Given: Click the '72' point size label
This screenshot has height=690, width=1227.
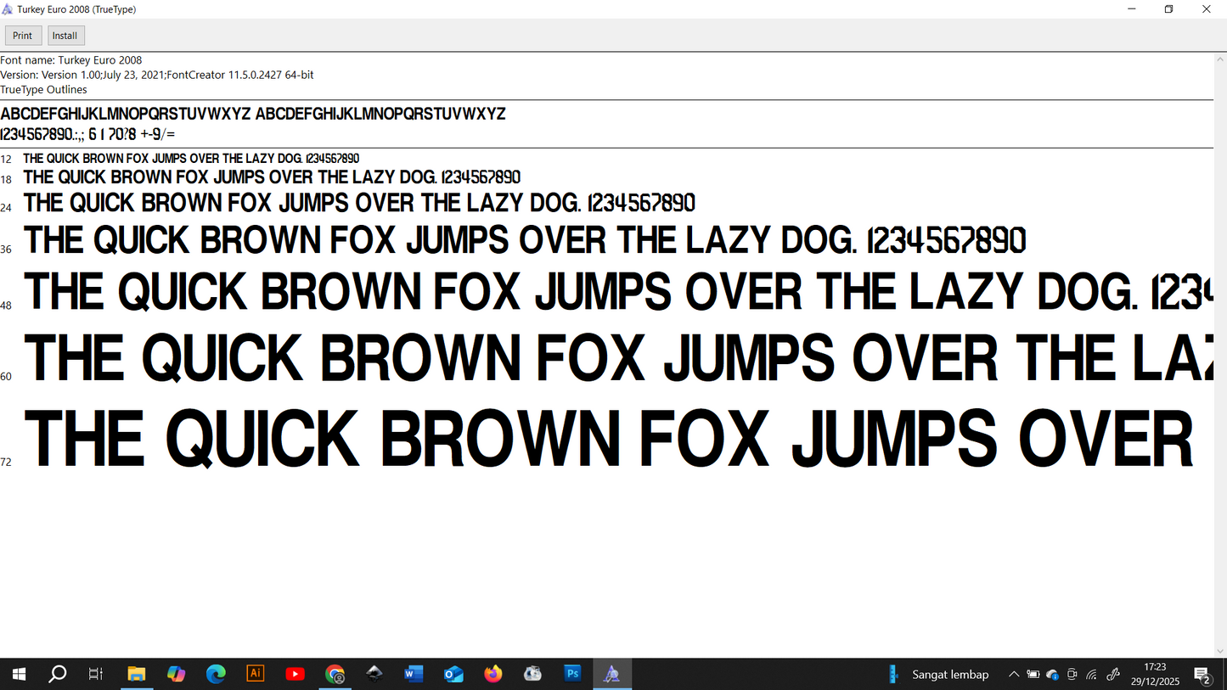Looking at the screenshot, I should point(6,463).
